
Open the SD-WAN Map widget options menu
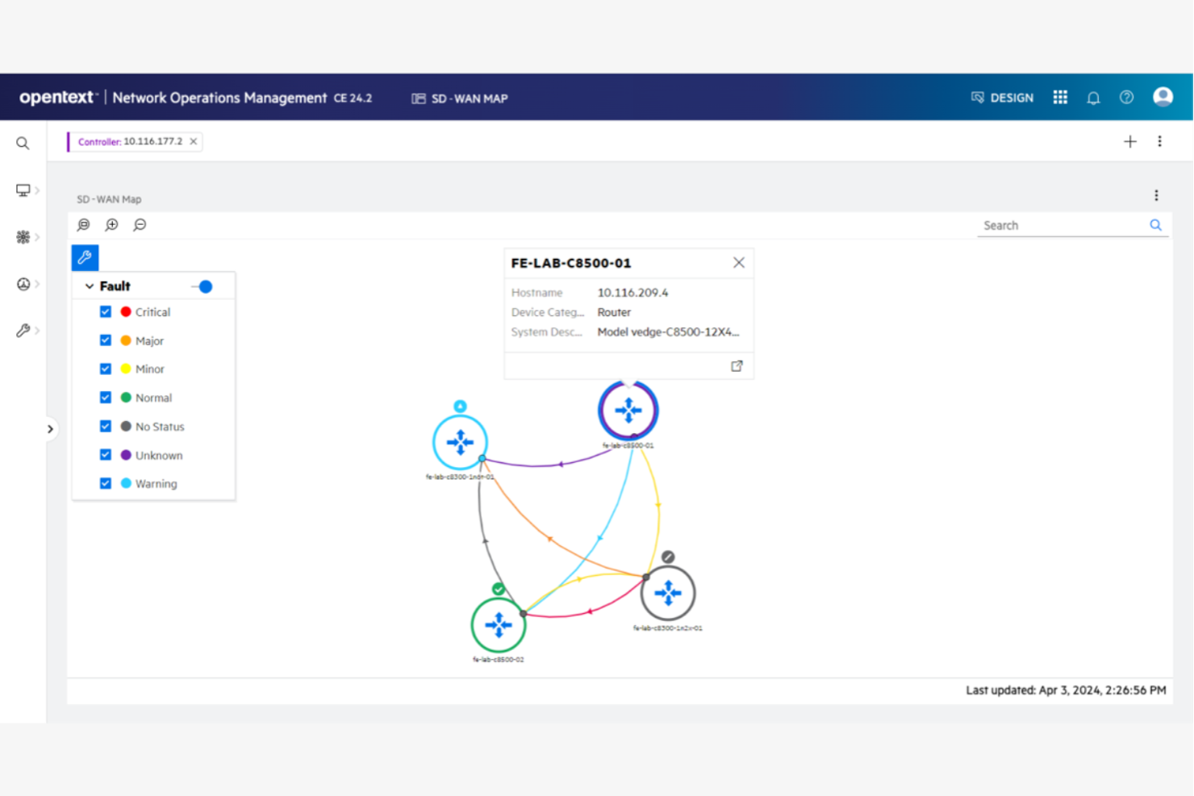pyautogui.click(x=1156, y=195)
